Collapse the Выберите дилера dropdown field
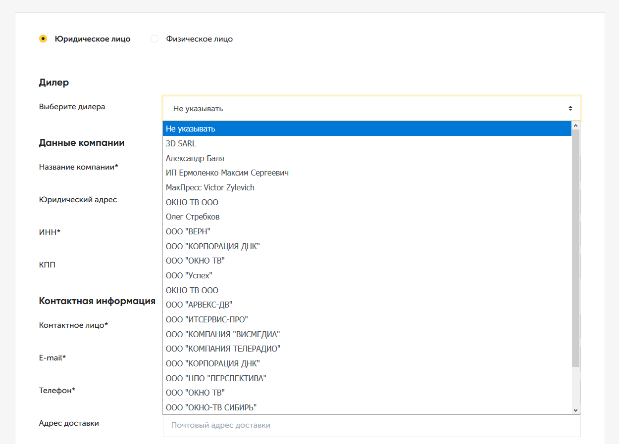The image size is (619, 444). [371, 108]
